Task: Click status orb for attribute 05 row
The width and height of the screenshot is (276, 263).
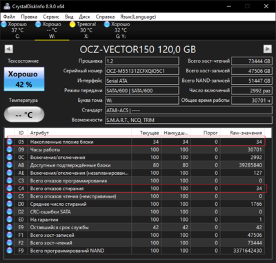Action: point(10,142)
